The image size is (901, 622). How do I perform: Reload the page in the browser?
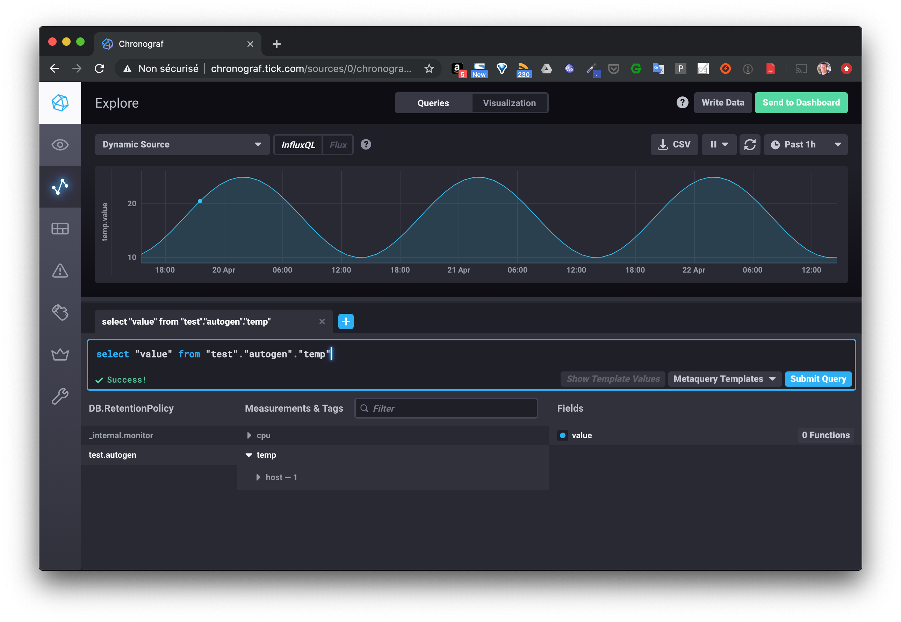[x=99, y=68]
